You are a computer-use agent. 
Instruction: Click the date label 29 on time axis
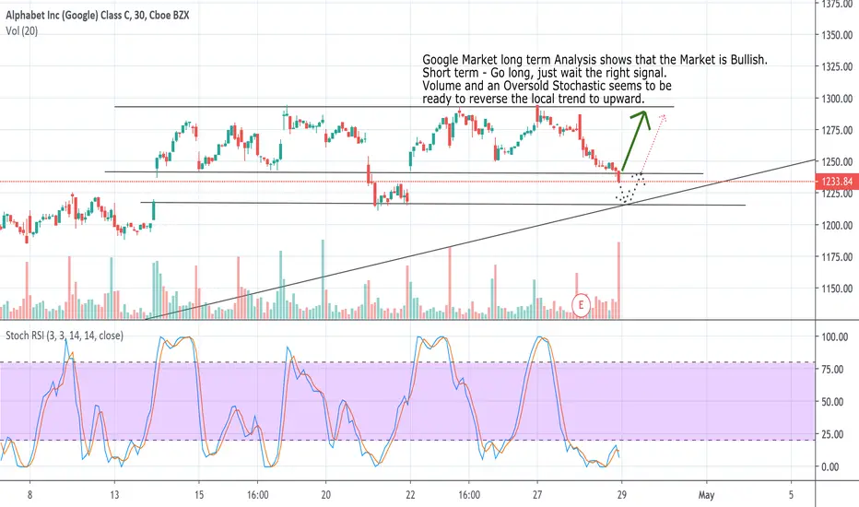point(621,495)
